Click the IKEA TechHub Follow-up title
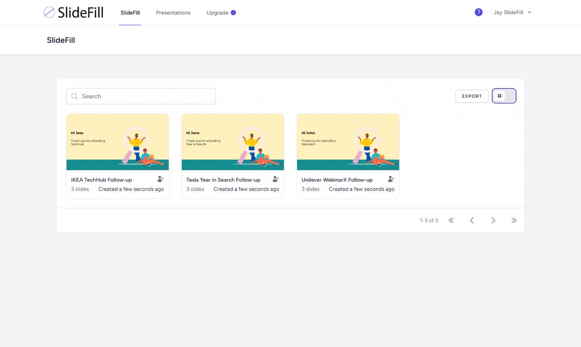 coord(102,180)
